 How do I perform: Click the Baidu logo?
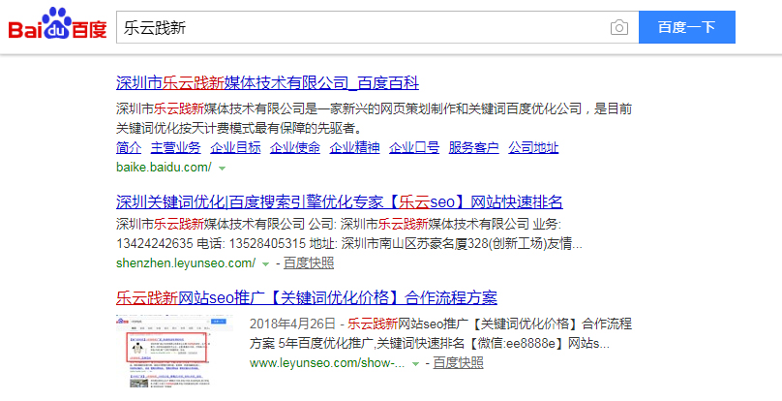(x=57, y=24)
